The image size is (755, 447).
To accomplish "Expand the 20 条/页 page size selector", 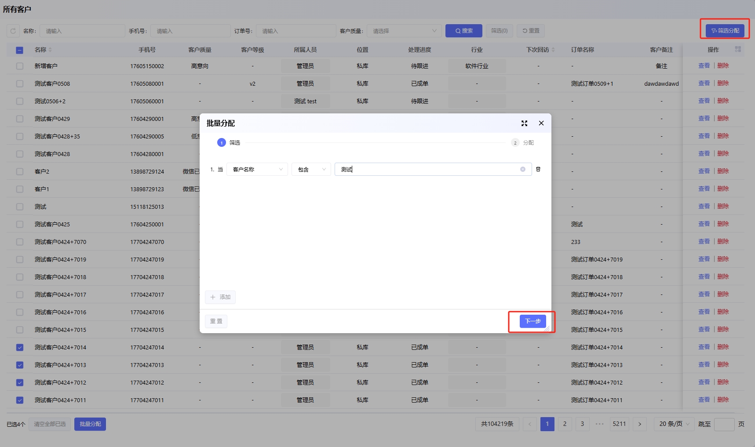I will pyautogui.click(x=674, y=424).
